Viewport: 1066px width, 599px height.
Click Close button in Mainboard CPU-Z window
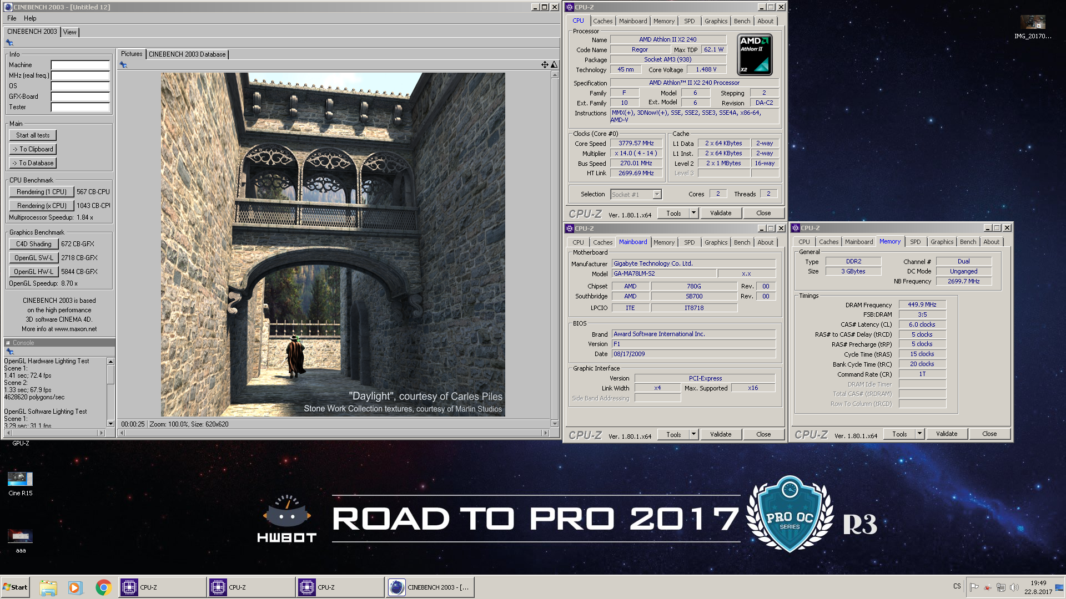[763, 434]
